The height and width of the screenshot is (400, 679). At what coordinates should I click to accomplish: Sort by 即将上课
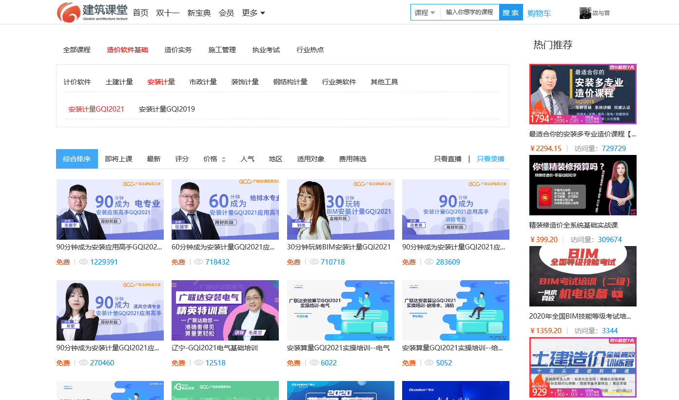(118, 159)
